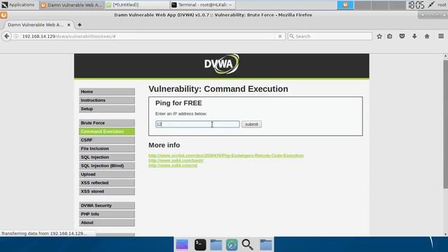Viewport: 448px width, 252px height.
Task: Open SQL Injection vulnerability page
Action: coord(107,157)
